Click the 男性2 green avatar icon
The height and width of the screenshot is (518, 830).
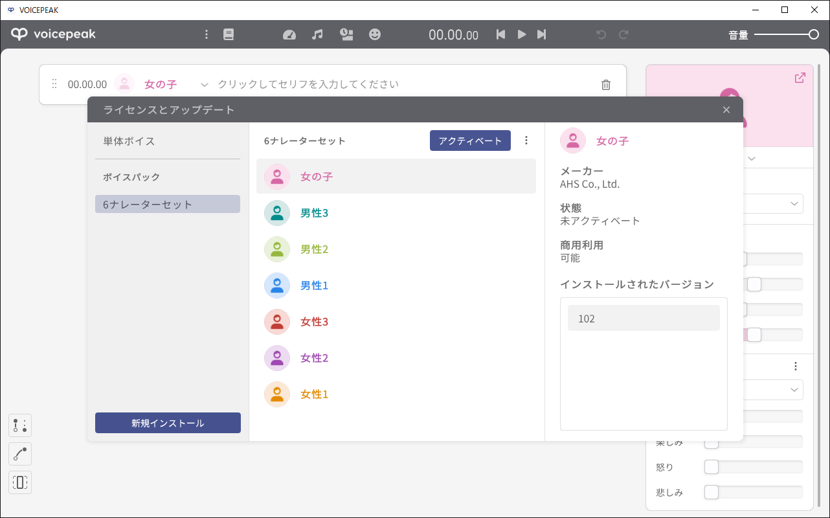(277, 249)
